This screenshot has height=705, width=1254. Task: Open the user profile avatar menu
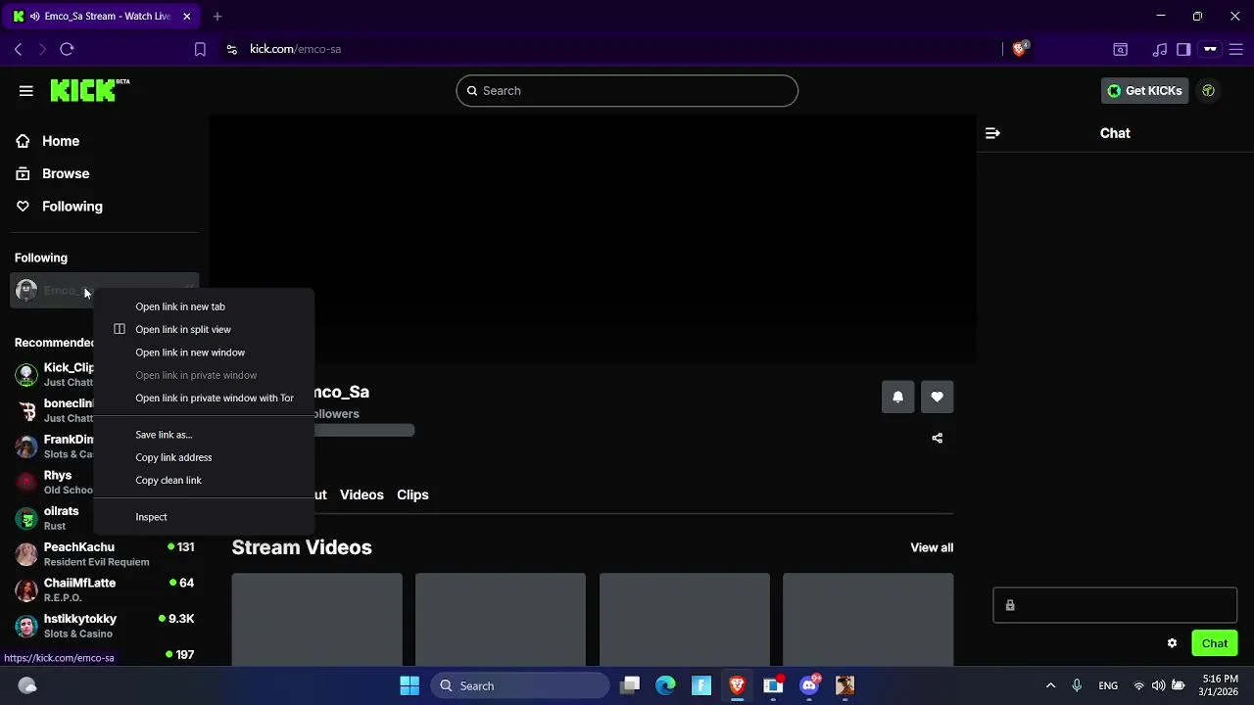(1208, 91)
